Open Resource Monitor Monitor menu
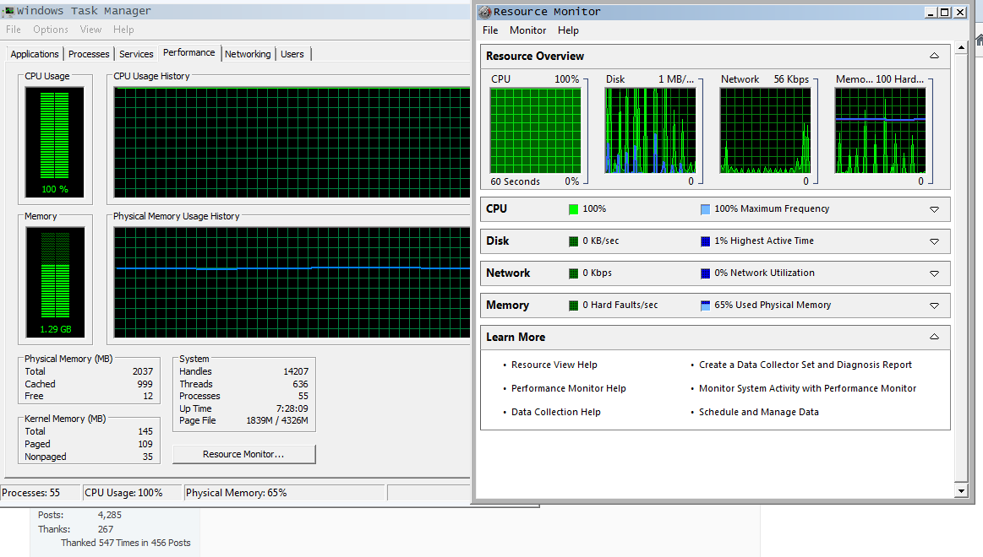The height and width of the screenshot is (557, 983). point(528,30)
